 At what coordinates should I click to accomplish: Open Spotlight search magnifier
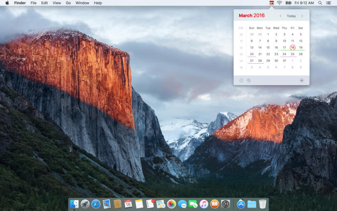pyautogui.click(x=320, y=3)
